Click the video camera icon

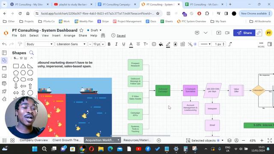tap(227, 33)
